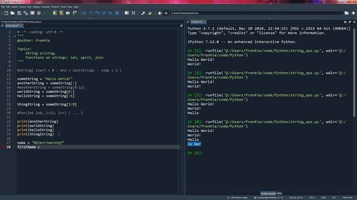Create a new file from the toolbar
Image resolution: width=357 pixels, height=200 pixels.
click(6, 13)
